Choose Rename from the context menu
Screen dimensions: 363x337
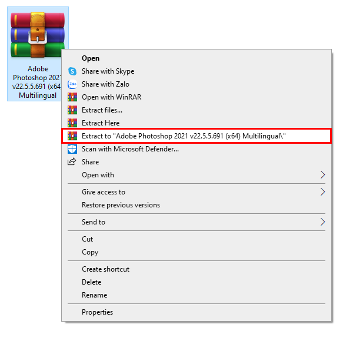pos(94,295)
